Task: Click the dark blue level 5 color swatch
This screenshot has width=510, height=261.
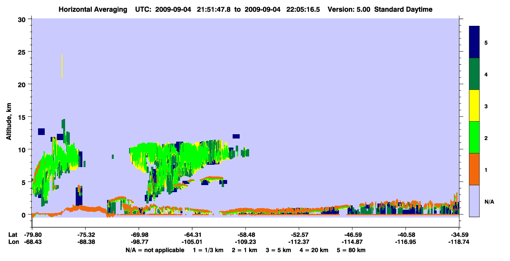Action: pos(474,42)
